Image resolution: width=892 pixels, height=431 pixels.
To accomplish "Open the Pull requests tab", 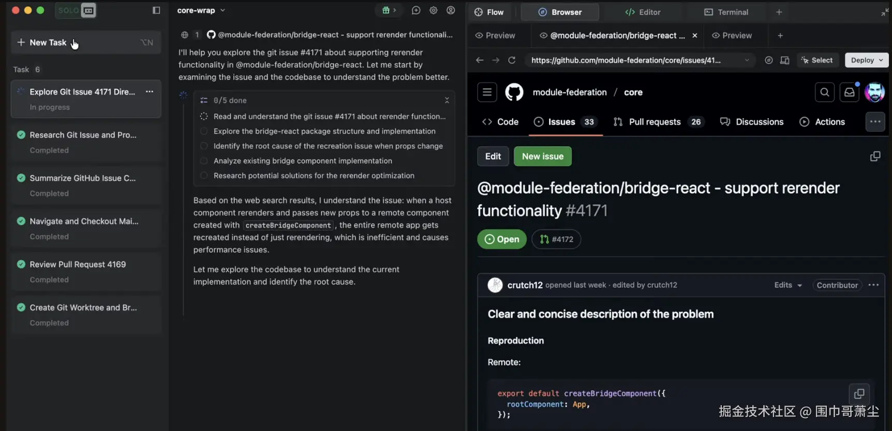I will pyautogui.click(x=655, y=122).
